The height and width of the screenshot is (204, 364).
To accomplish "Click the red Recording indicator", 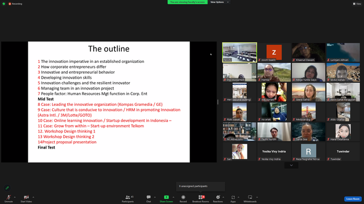I will (x=15, y=4).
